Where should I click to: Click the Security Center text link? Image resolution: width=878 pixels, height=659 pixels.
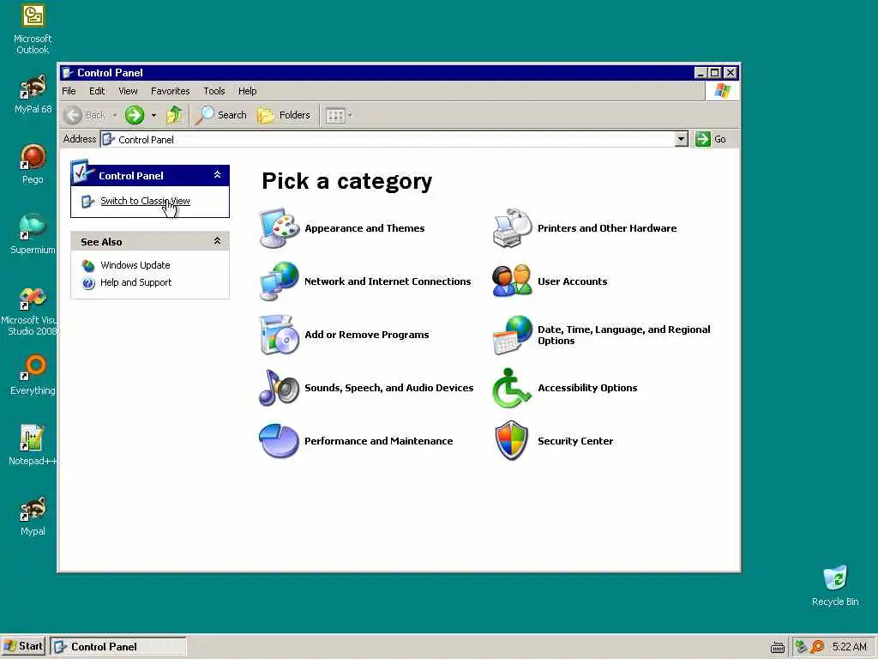click(575, 441)
